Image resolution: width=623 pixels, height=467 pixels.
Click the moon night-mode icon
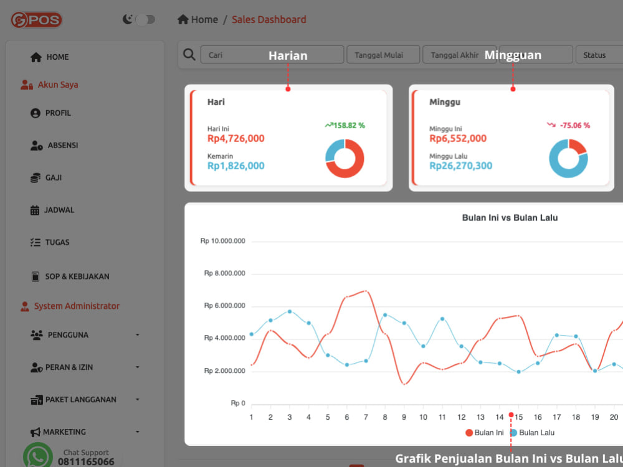[x=127, y=19]
